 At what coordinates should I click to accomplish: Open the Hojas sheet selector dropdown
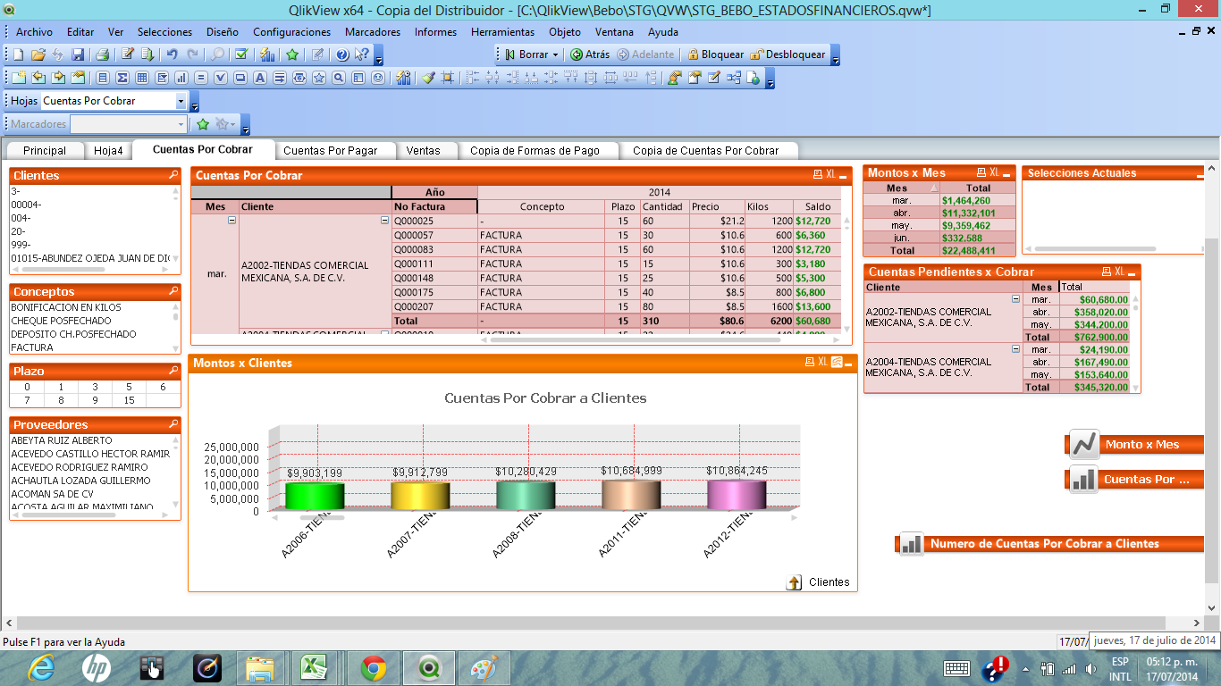coord(181,101)
